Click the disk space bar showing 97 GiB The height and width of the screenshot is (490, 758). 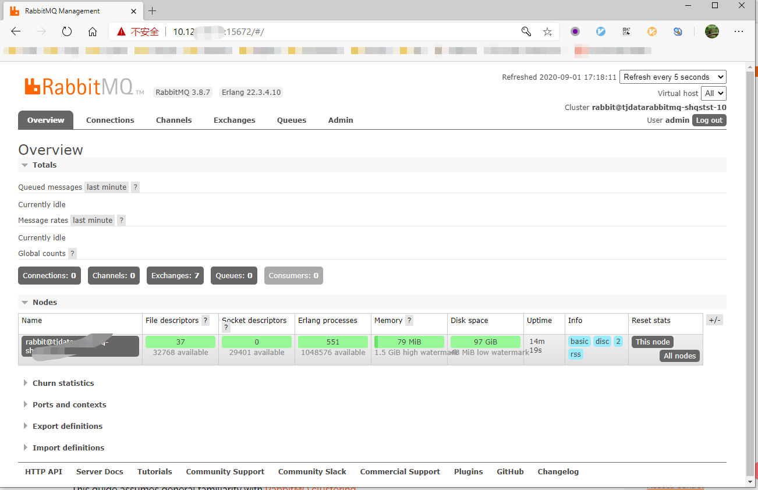coord(486,342)
